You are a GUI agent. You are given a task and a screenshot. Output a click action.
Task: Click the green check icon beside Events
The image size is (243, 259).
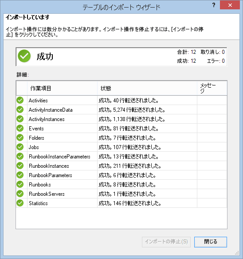click(x=20, y=128)
